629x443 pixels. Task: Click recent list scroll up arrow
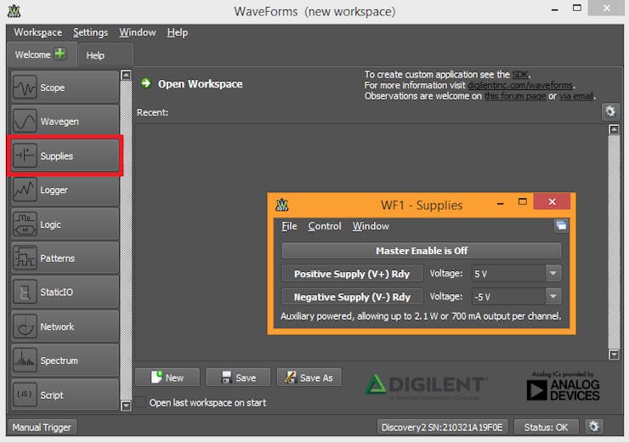click(614, 129)
